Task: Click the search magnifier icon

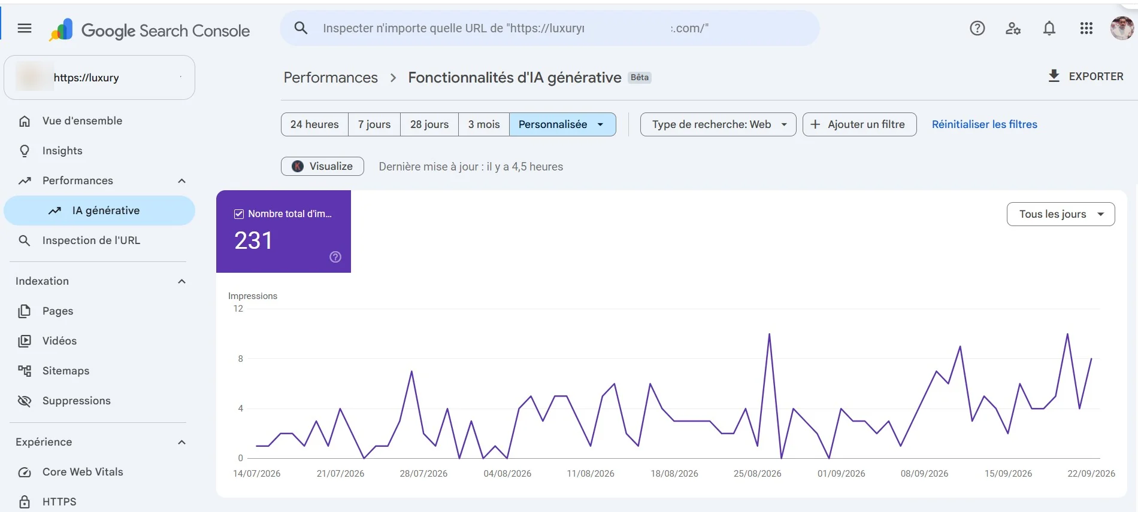Action: [301, 28]
